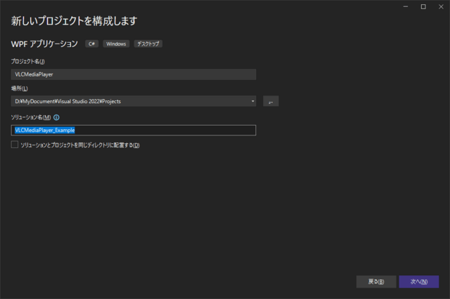Click the 場所(L) location label
Screen dimensions: 450x299
click(20, 88)
